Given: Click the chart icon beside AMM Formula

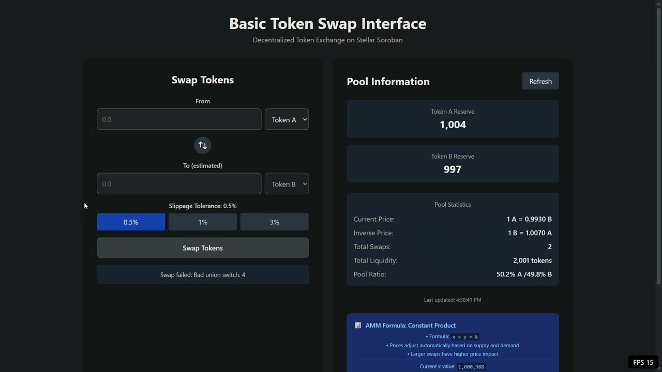Looking at the screenshot, I should pos(358,326).
